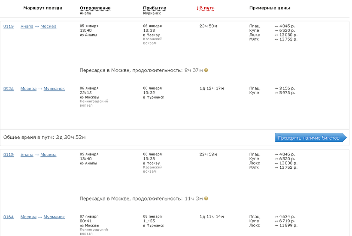Open train 011Э link in the second itinerary
The image size is (352, 236).
point(9,155)
